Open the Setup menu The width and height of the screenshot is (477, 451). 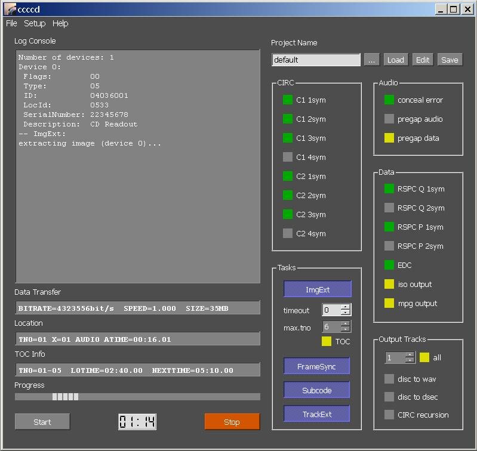(35, 23)
